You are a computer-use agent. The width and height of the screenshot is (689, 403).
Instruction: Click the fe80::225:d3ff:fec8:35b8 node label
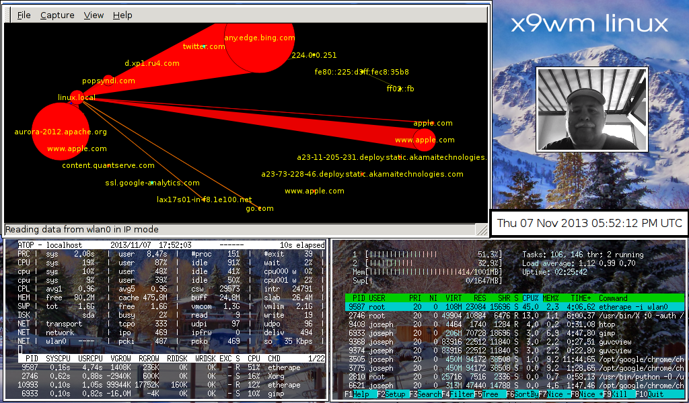tap(361, 72)
